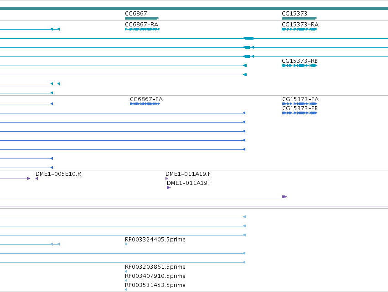Click the CG15373-RA transcript label

click(x=300, y=25)
